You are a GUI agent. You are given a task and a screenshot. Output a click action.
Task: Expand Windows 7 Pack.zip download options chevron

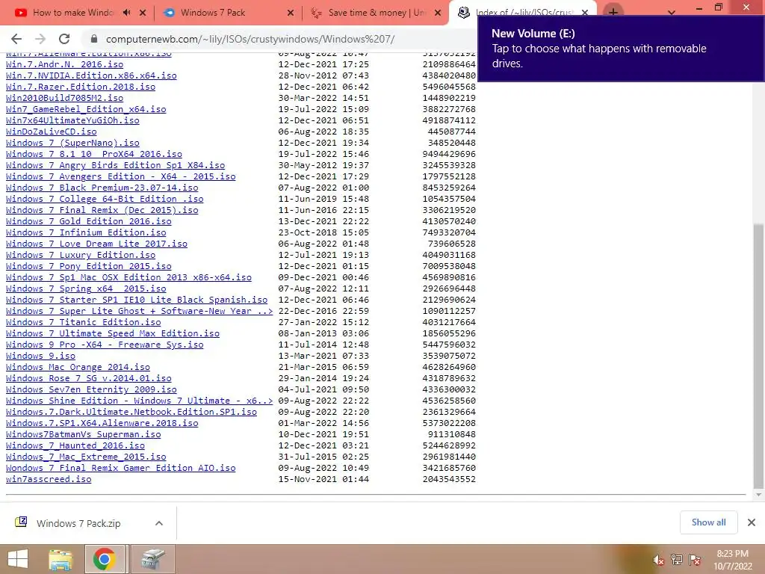159,523
